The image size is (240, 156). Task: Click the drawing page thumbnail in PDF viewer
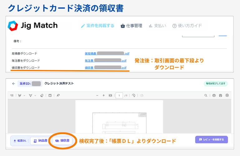pyautogui.click(x=119, y=117)
